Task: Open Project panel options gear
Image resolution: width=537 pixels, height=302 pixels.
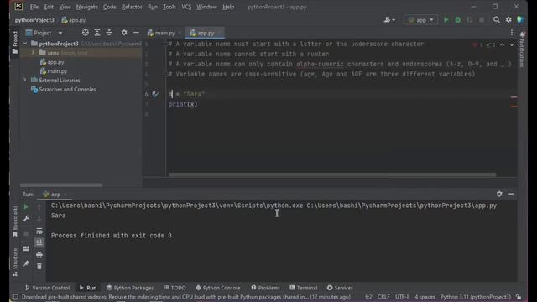Action: 124,33
